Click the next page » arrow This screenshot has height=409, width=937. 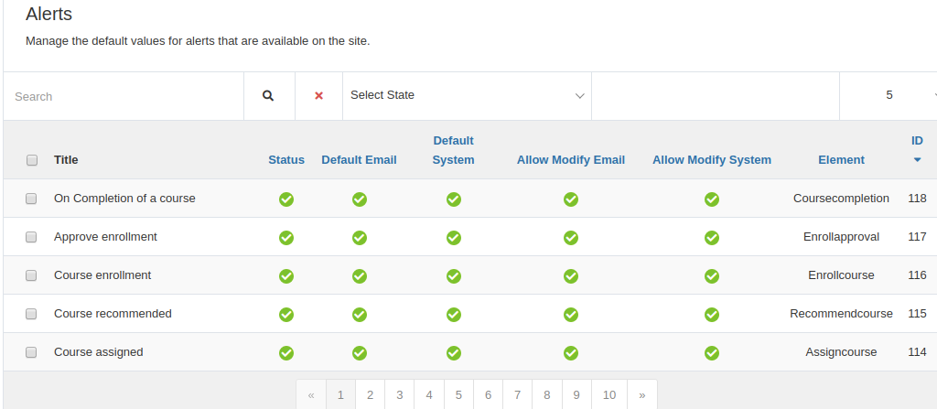(x=641, y=394)
